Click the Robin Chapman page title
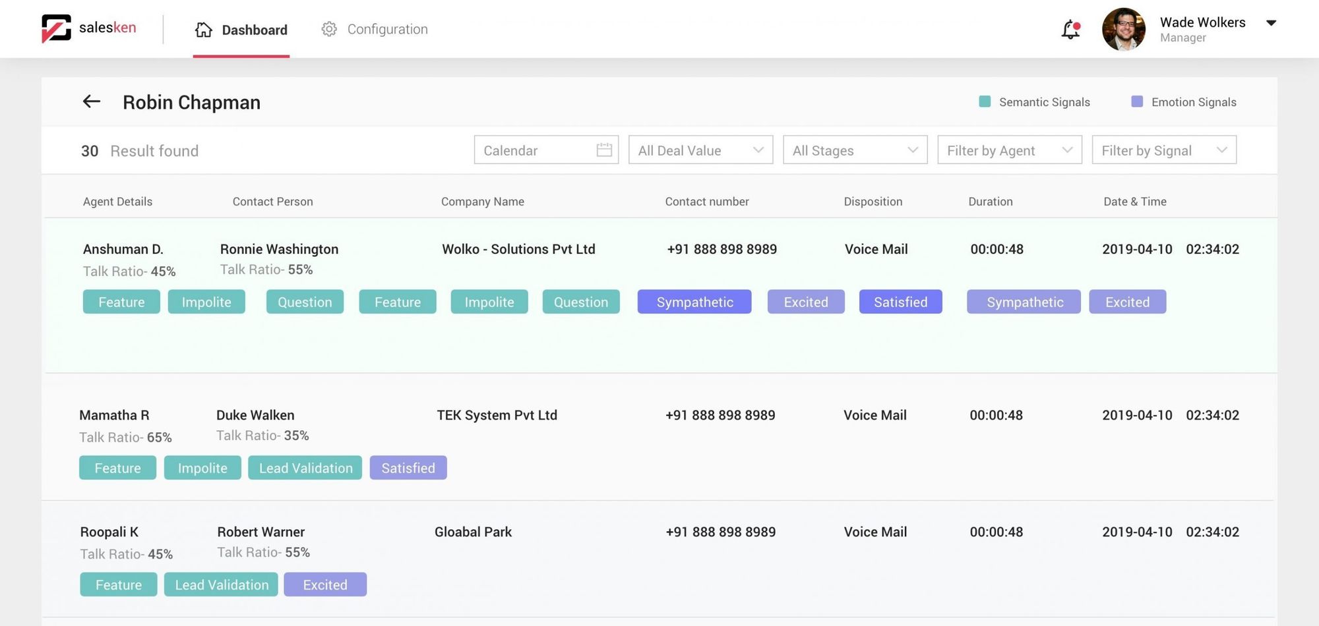This screenshot has height=626, width=1319. [x=191, y=102]
